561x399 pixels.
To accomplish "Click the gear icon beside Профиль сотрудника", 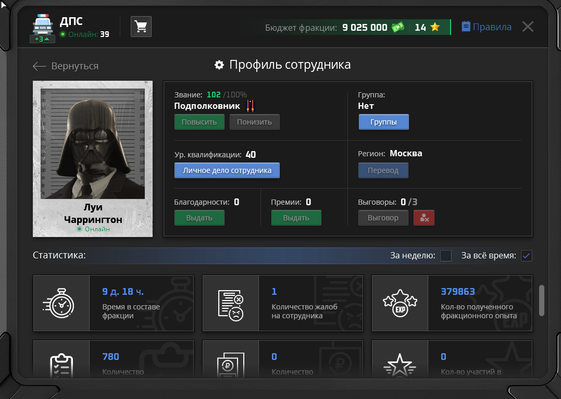I will pos(219,65).
